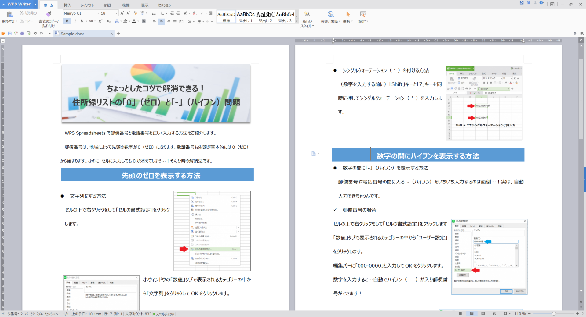Apply superscript formatting
The image size is (586, 317).
click(100, 21)
